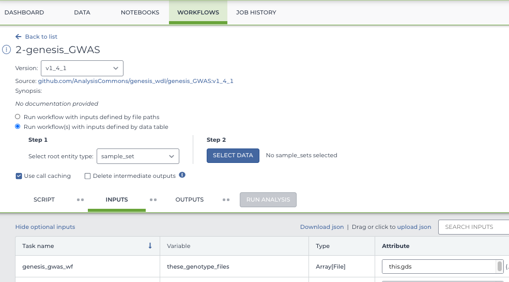Click the SELECT DATA button
The height and width of the screenshot is (282, 509).
(233, 155)
